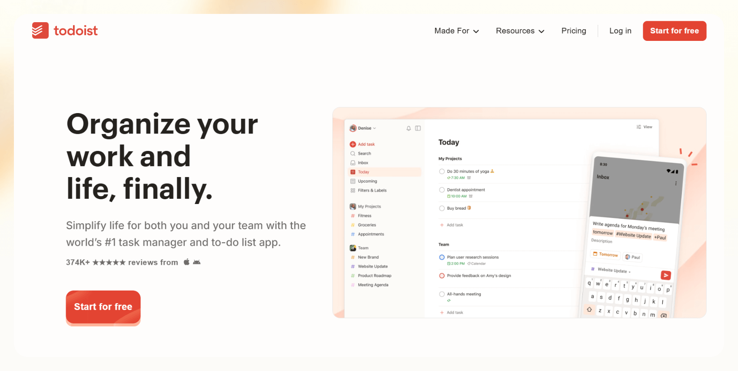738x371 pixels.
Task: Click the notifications bell icon
Action: tap(409, 128)
